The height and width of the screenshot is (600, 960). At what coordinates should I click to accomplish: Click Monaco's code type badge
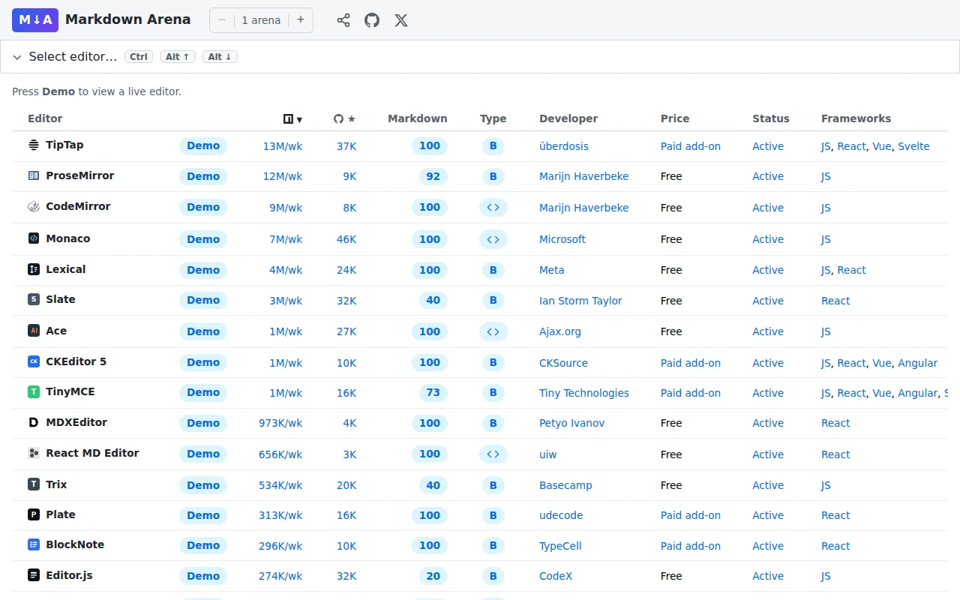(493, 239)
